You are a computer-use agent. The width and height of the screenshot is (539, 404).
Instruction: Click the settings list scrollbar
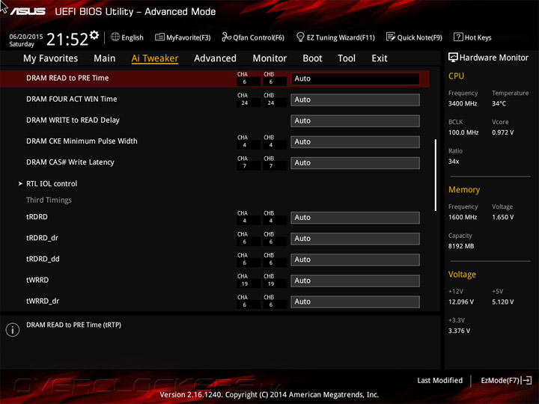(x=436, y=175)
